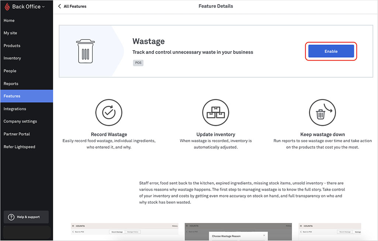
Task: Click the Update inventory heading
Action: 216,134
